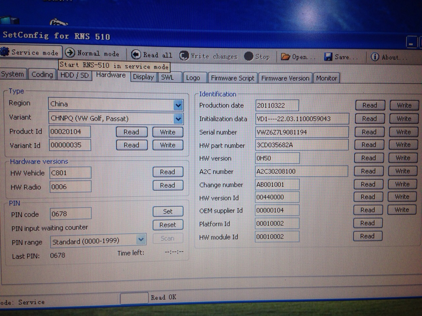Expand the Region dropdown showing China

pos(178,105)
